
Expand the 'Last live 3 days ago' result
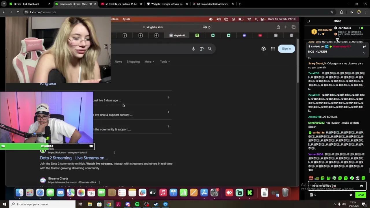(x=168, y=97)
